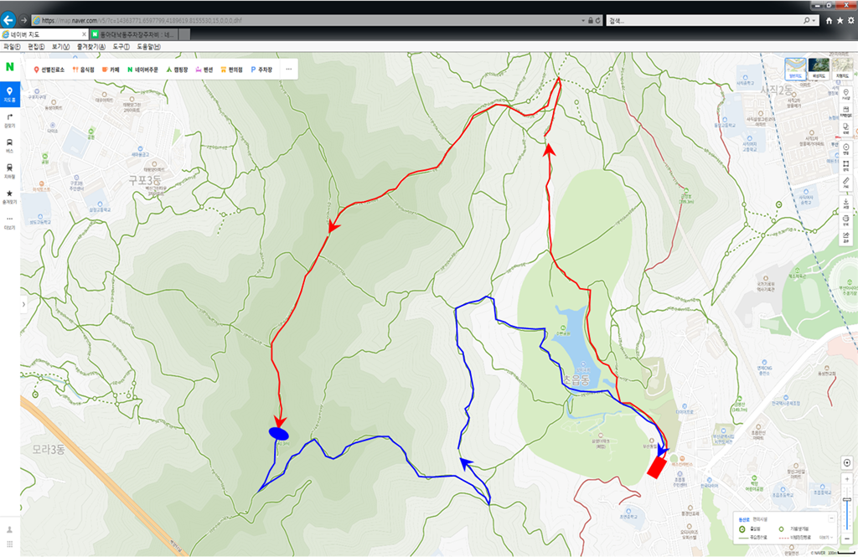Select the 캠핑장 camping category chip
858x557 pixels.
177,70
